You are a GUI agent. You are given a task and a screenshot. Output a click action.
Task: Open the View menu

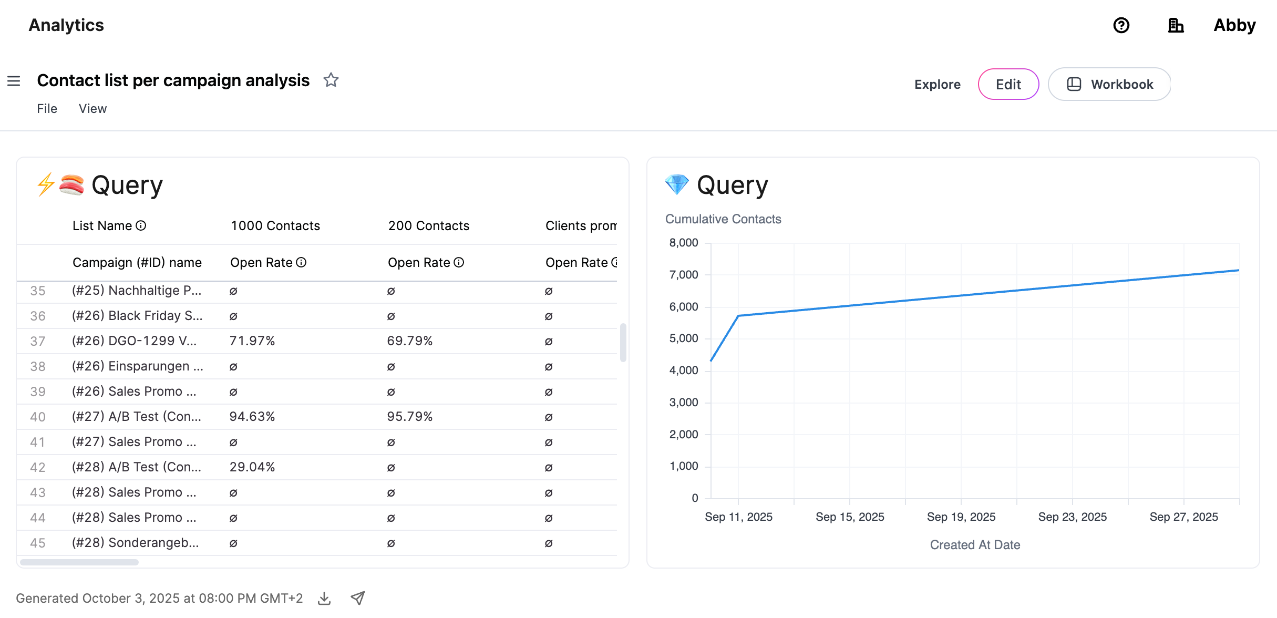pos(92,109)
